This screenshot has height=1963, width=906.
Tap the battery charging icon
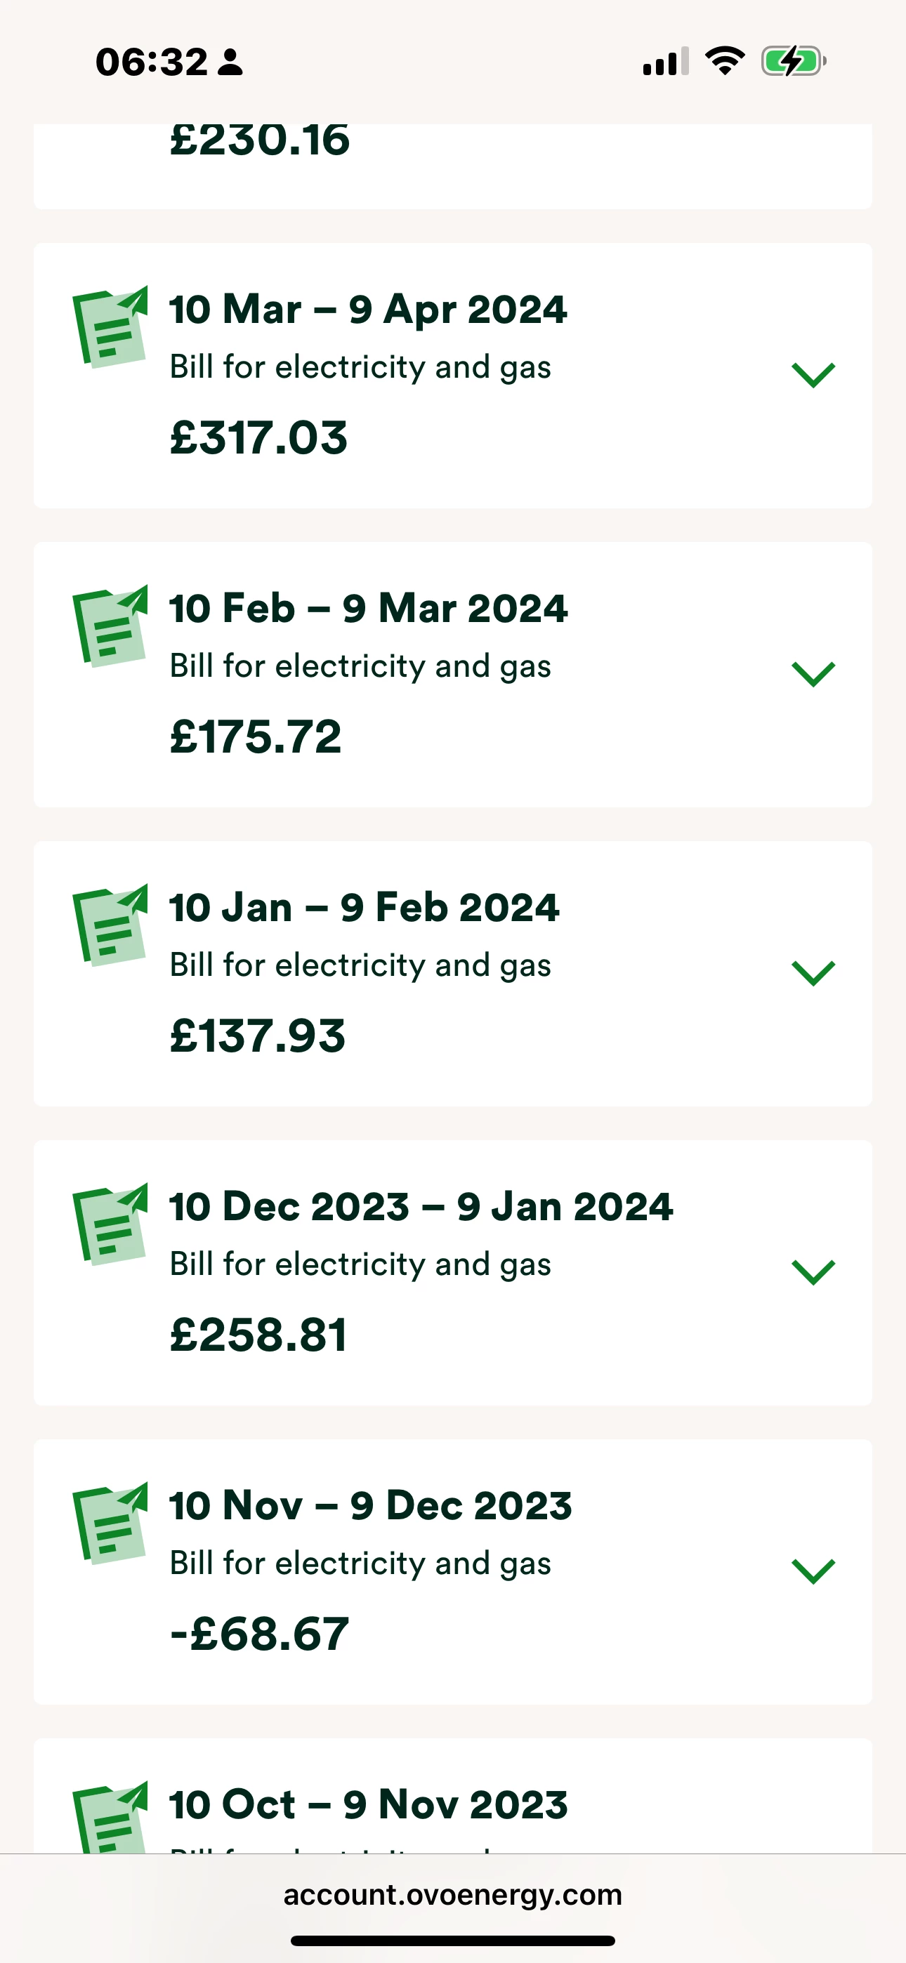(x=793, y=61)
